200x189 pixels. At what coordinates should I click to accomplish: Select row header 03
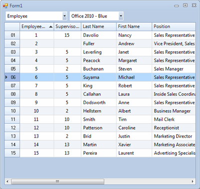click(x=12, y=52)
